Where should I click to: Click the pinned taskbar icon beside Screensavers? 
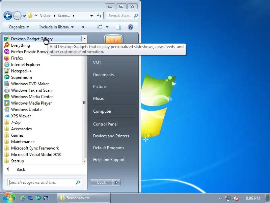pyautogui.click(x=46, y=198)
